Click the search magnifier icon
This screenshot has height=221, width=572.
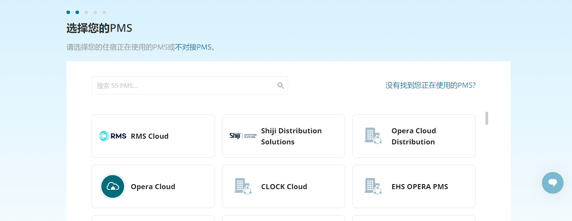pos(281,86)
